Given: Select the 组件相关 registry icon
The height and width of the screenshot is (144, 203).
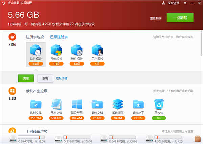Looking at the screenshot, I should tap(77, 50).
